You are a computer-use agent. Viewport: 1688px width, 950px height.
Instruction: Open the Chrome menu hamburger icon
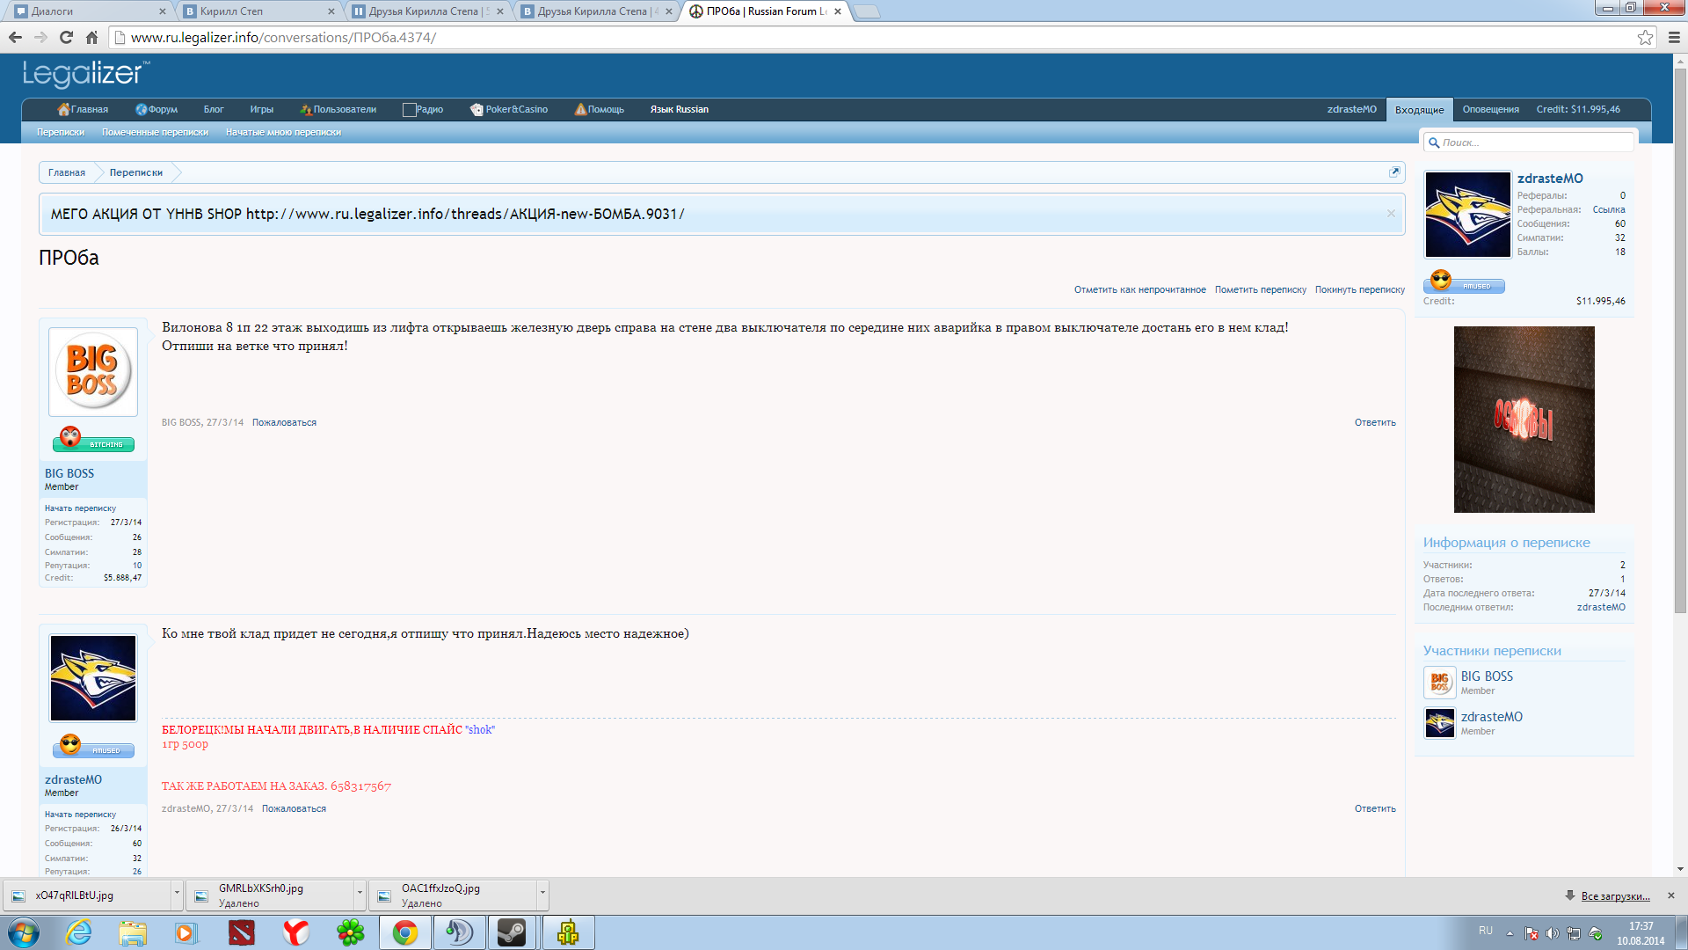coord(1674,37)
